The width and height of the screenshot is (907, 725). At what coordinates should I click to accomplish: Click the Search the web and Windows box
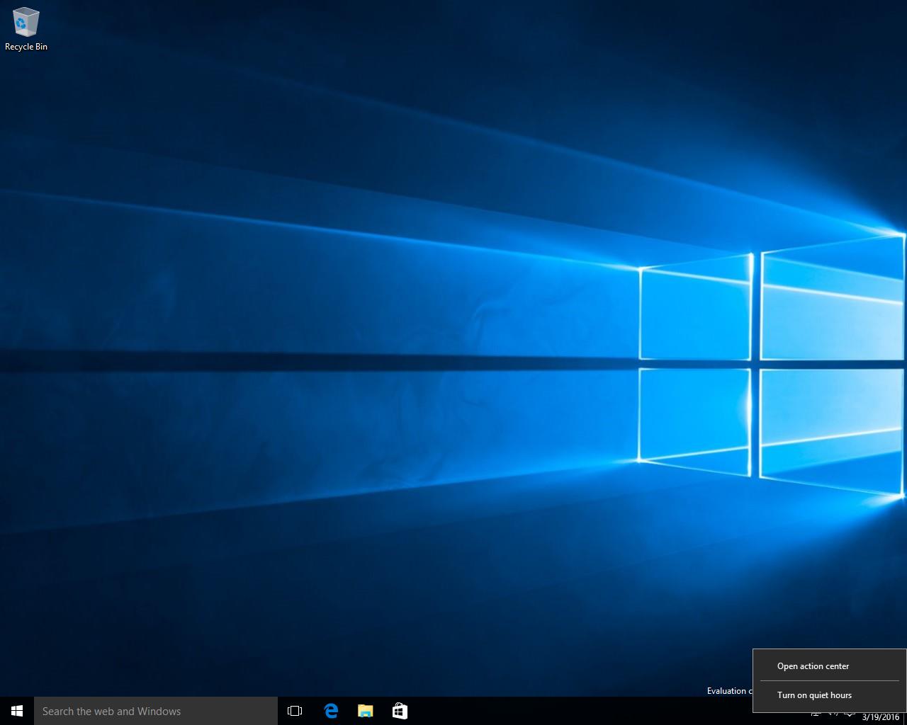click(x=156, y=711)
